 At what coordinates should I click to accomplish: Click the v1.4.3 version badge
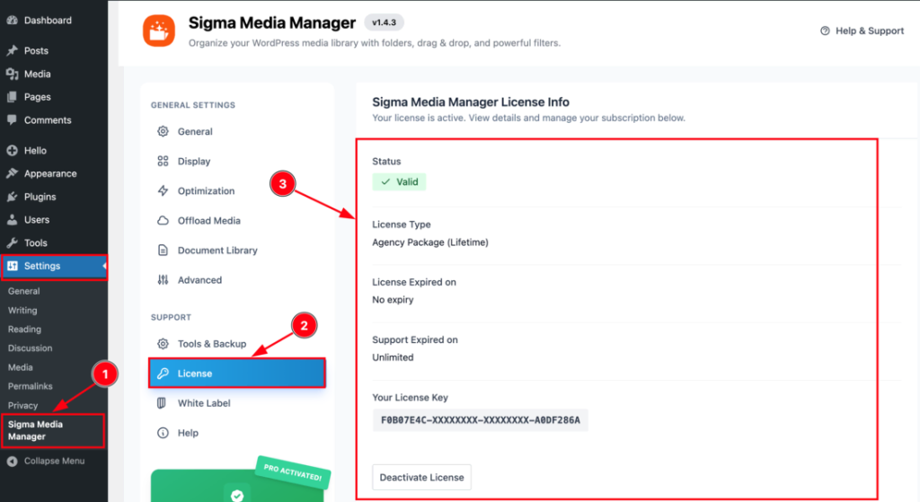[x=384, y=22]
